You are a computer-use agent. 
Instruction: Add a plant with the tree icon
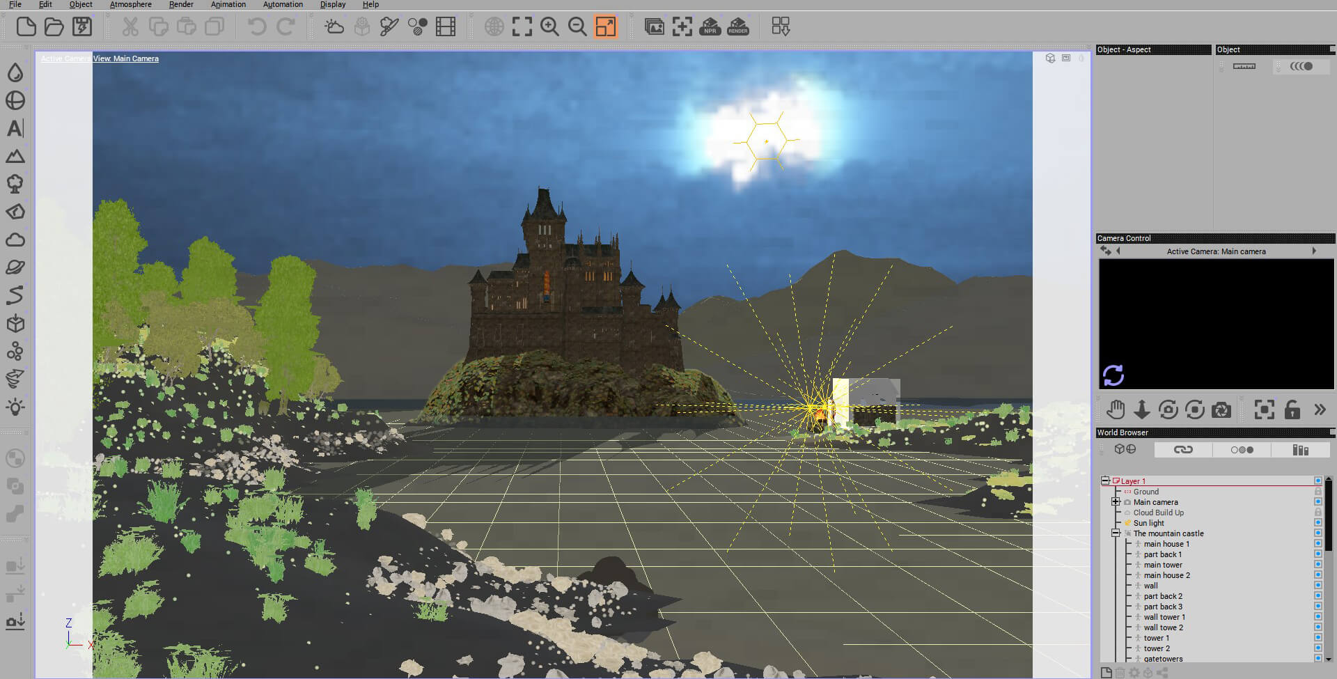(15, 184)
